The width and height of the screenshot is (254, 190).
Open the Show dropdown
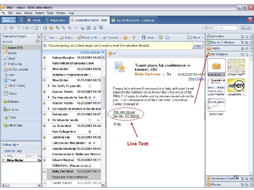[x=195, y=37]
